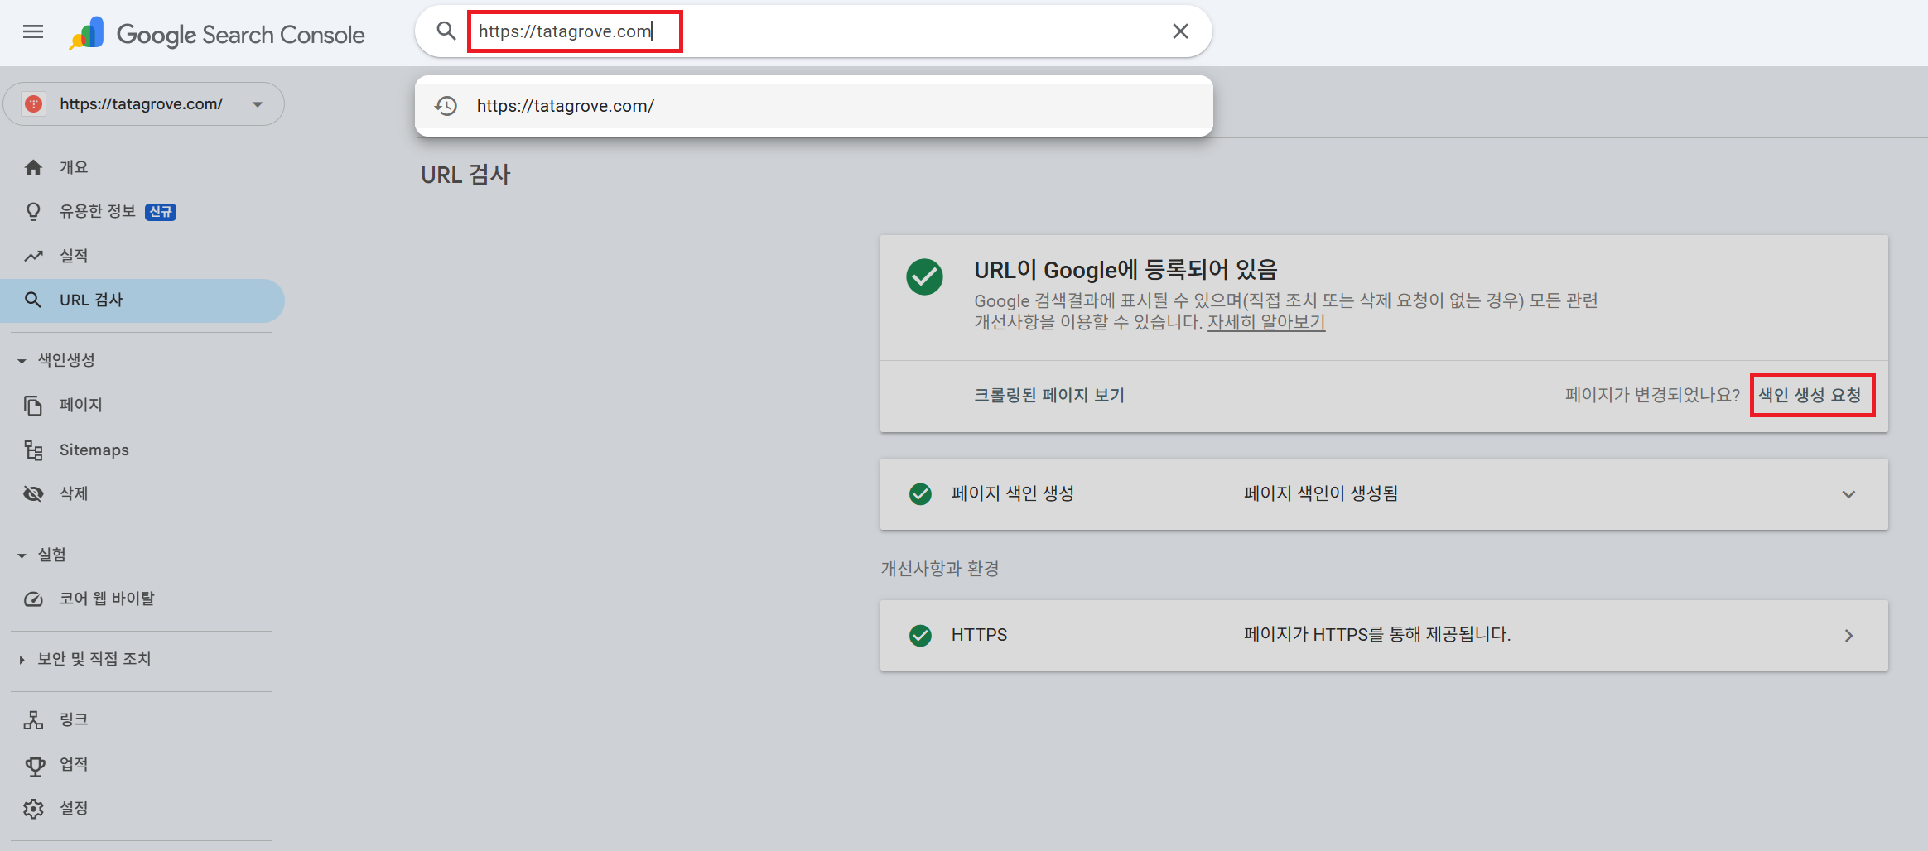Click the trophy icon beside 업적
1928x851 pixels.
tap(34, 767)
